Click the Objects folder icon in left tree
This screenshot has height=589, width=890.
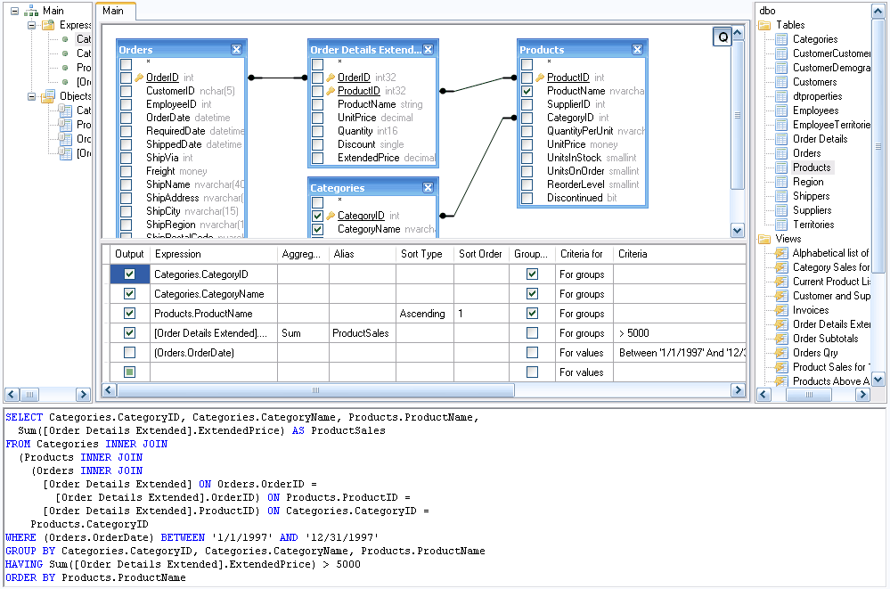tap(48, 96)
